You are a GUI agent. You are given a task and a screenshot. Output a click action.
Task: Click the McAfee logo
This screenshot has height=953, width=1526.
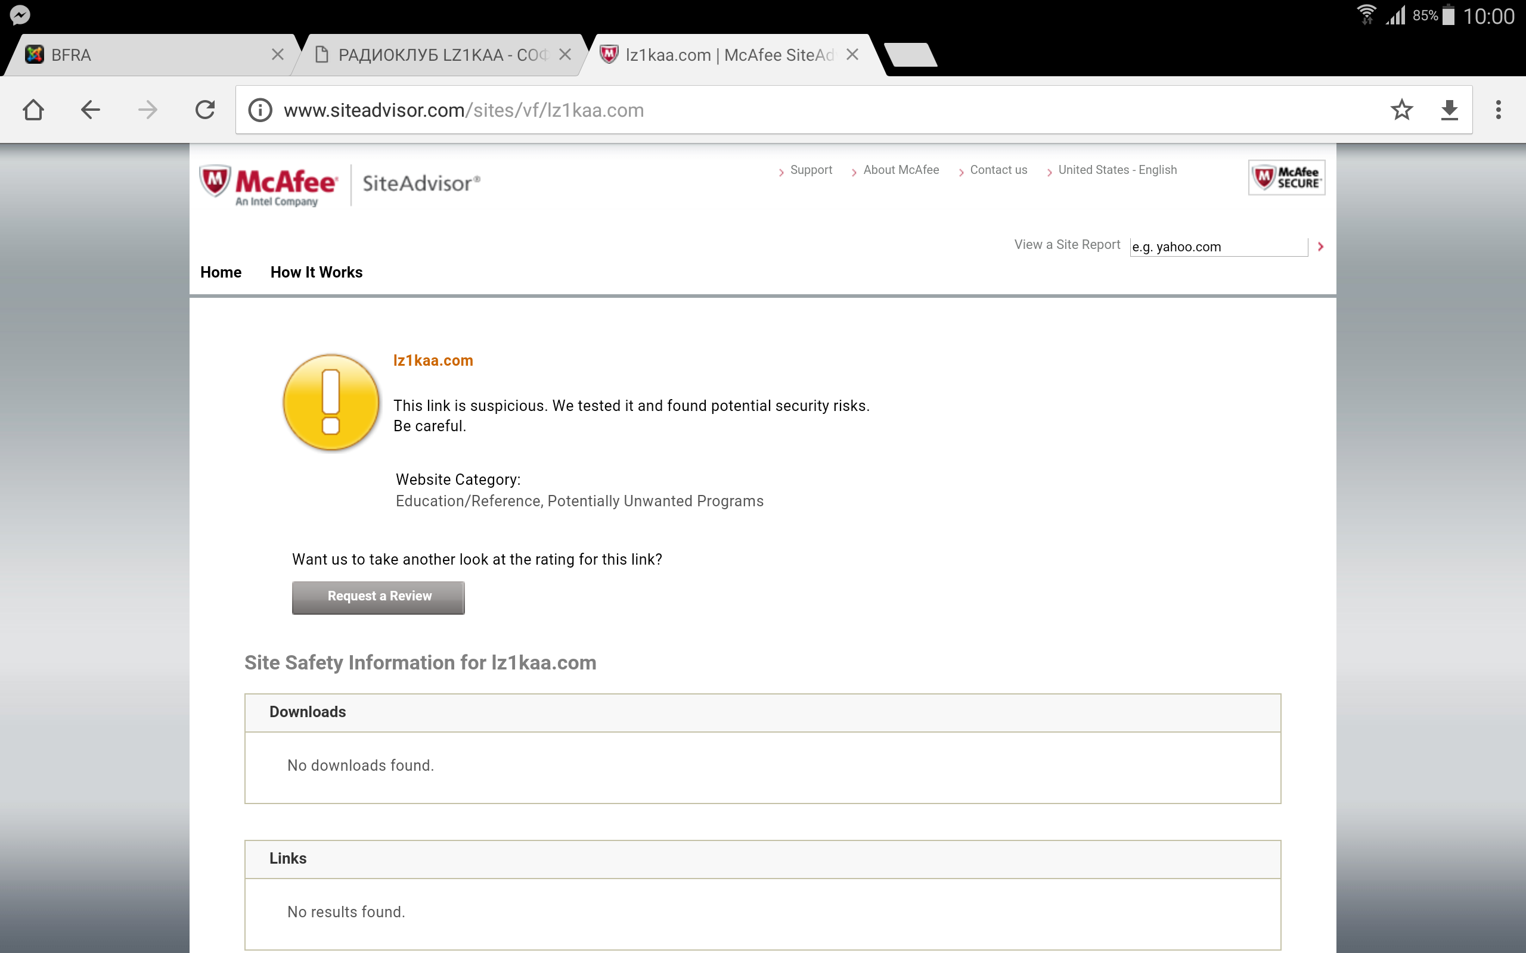269,185
